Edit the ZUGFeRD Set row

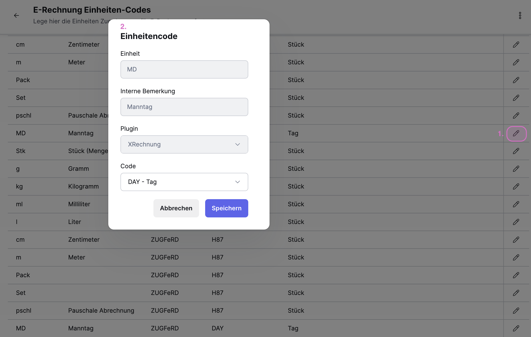[516, 293]
